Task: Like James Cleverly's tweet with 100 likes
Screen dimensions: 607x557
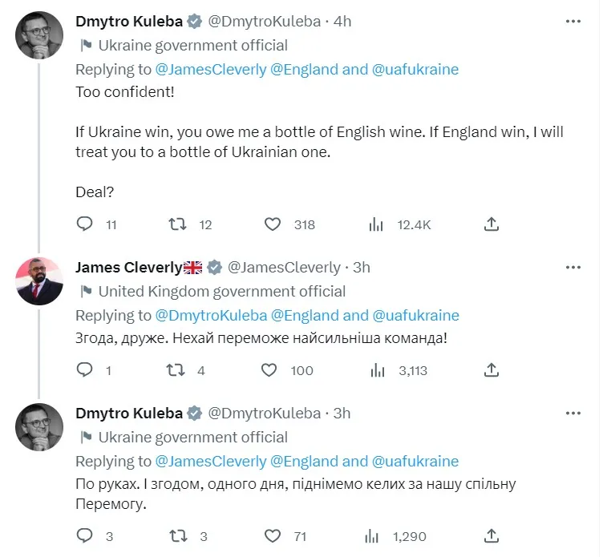Action: pyautogui.click(x=271, y=370)
